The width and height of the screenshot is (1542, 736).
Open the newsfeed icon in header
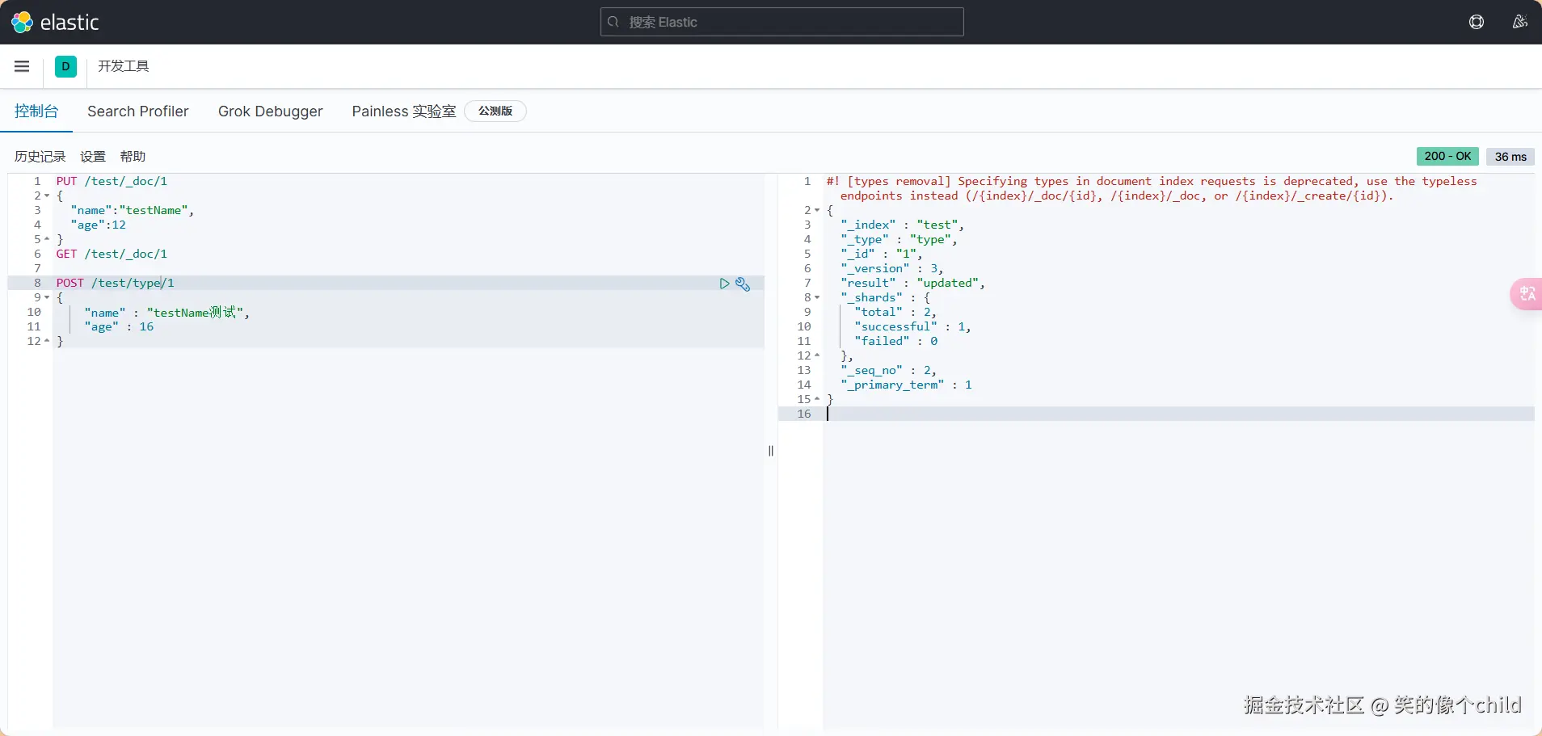tap(1519, 22)
